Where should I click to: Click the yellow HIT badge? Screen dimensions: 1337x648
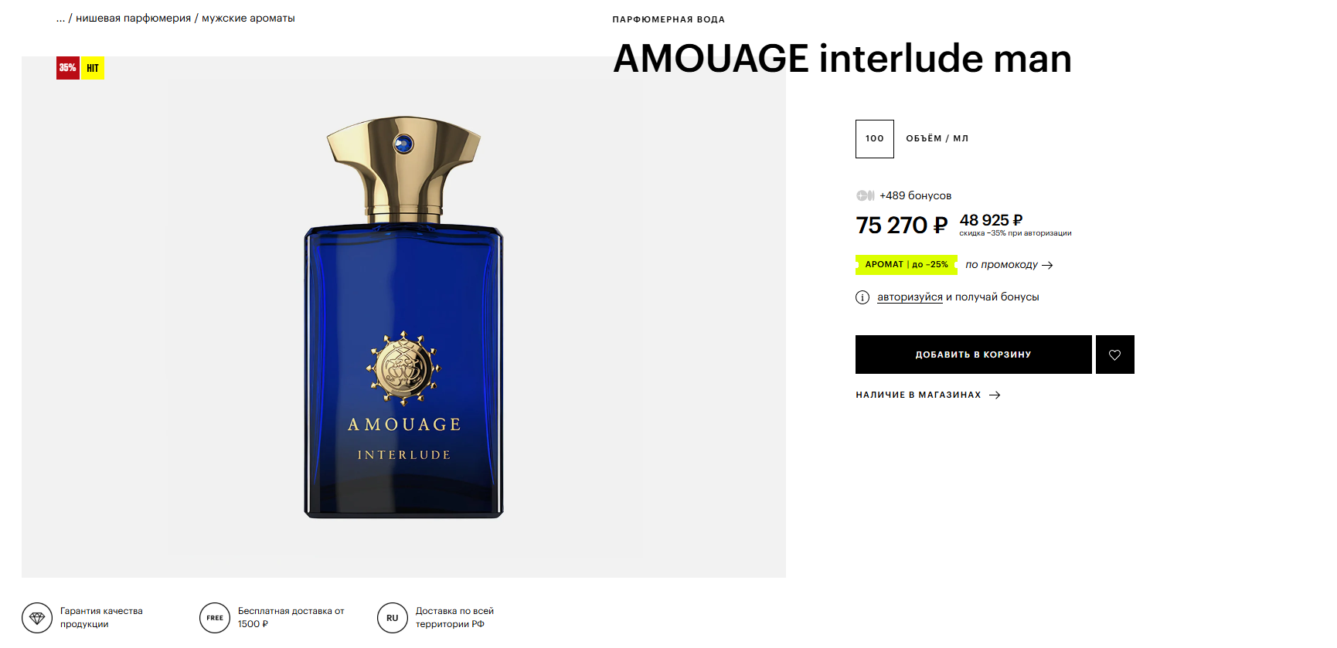point(93,68)
